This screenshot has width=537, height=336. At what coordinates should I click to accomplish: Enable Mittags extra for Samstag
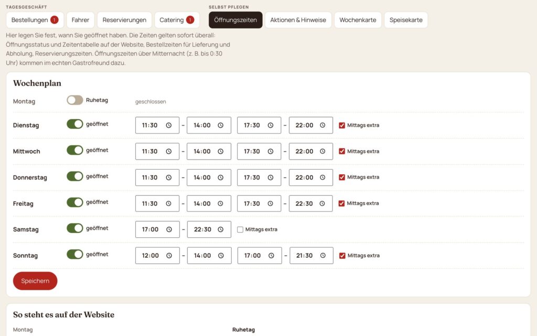[240, 230]
